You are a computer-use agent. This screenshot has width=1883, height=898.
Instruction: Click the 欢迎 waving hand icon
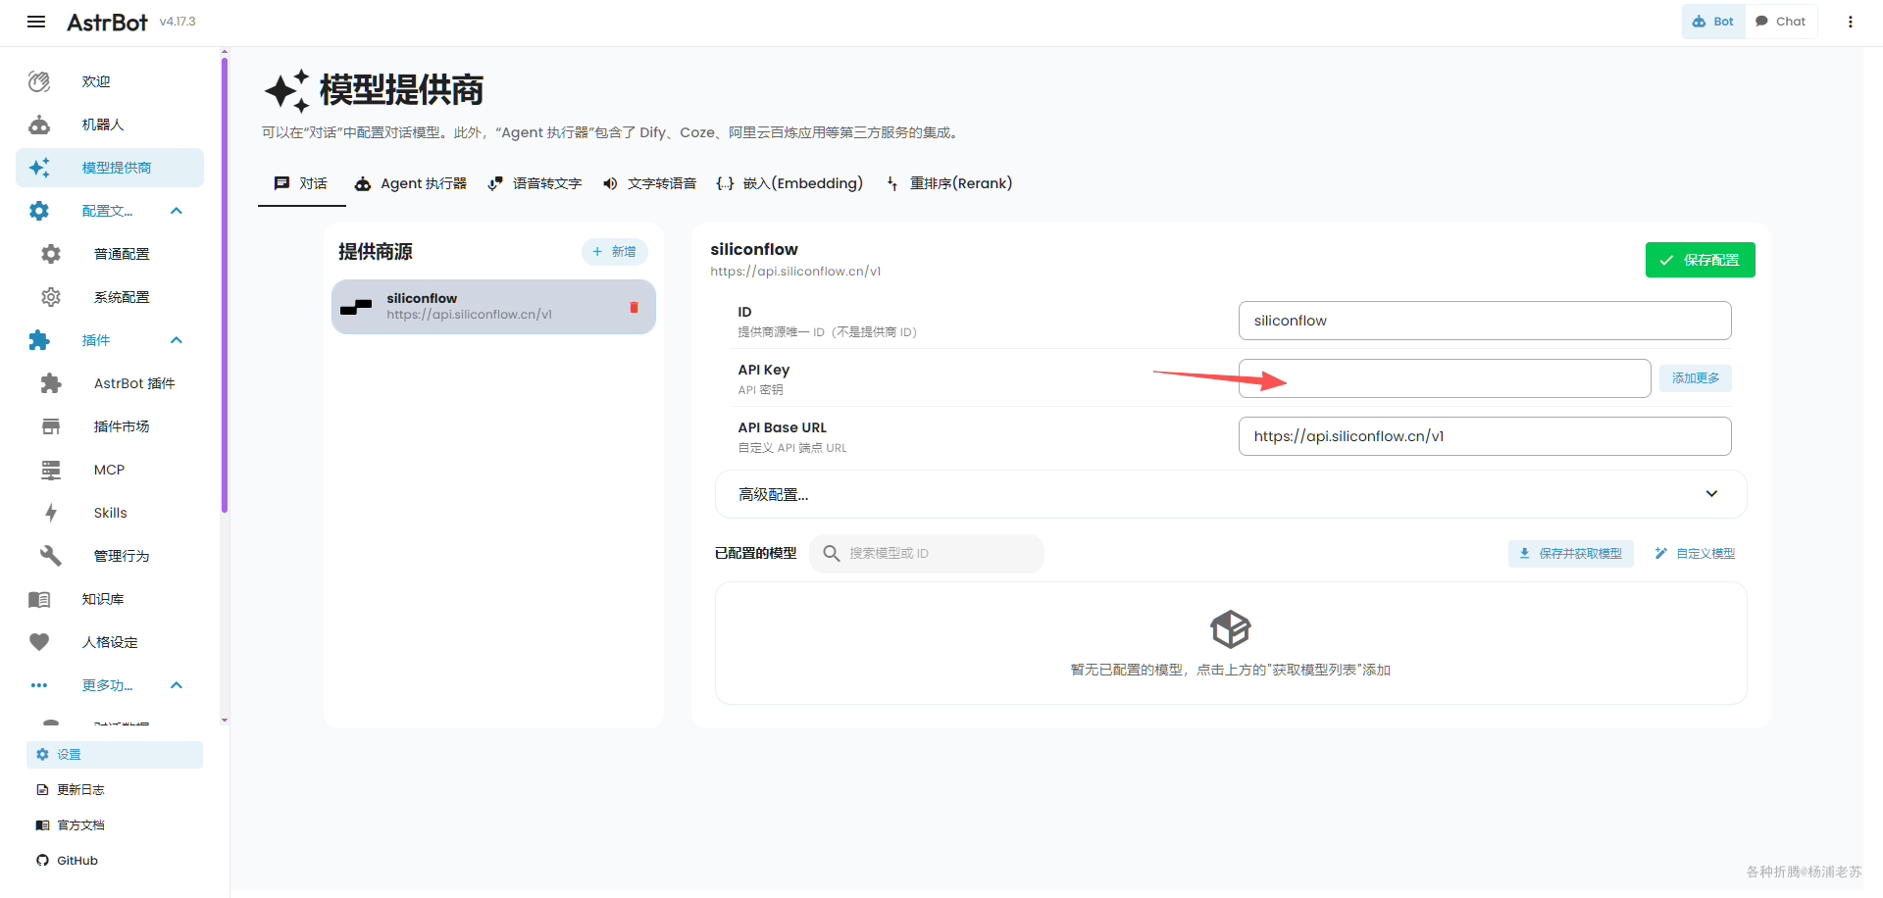click(x=39, y=81)
